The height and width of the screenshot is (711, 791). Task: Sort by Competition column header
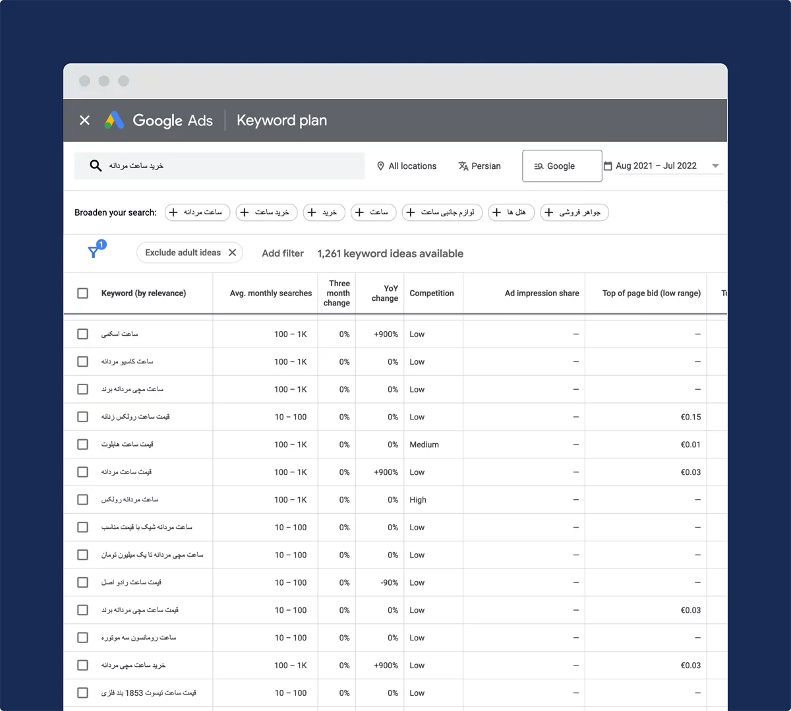pyautogui.click(x=431, y=294)
